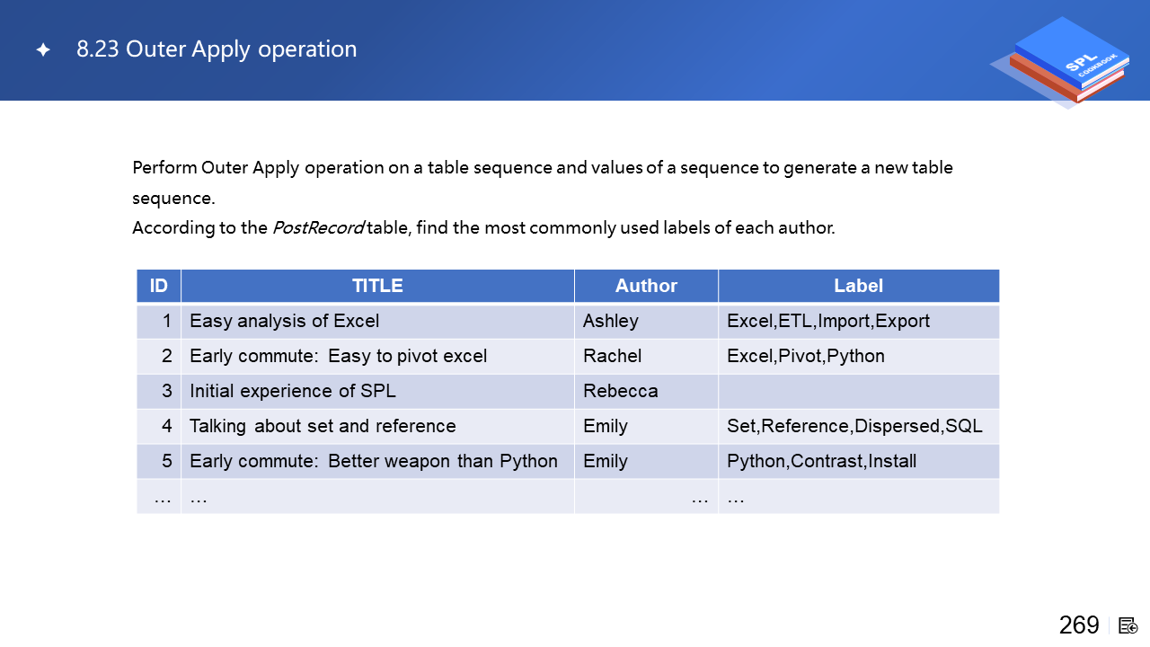Click the star bullet in the header

(43, 50)
